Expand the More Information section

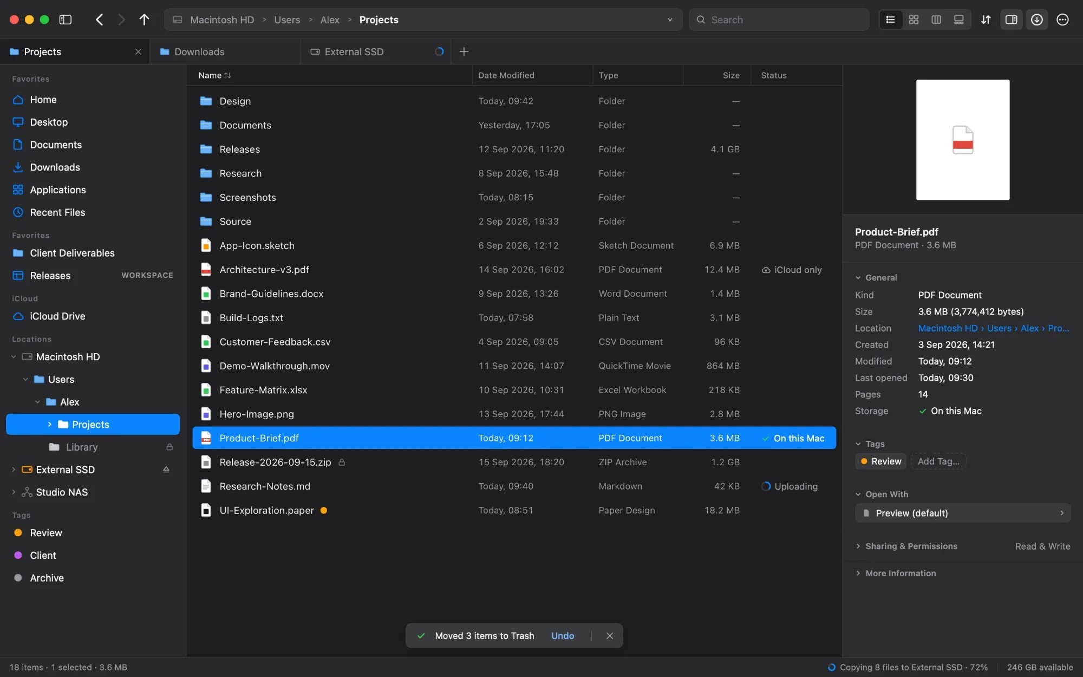point(858,573)
